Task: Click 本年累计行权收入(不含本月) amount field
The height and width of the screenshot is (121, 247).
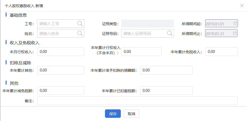Action: click(141, 52)
